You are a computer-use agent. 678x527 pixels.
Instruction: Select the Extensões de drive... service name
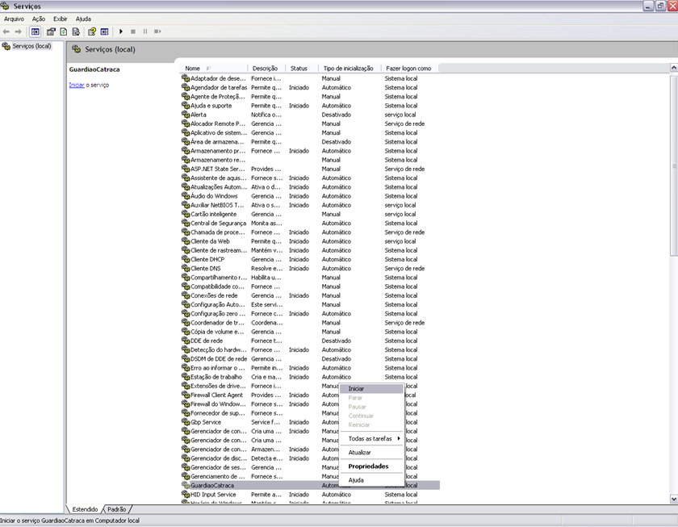click(218, 386)
